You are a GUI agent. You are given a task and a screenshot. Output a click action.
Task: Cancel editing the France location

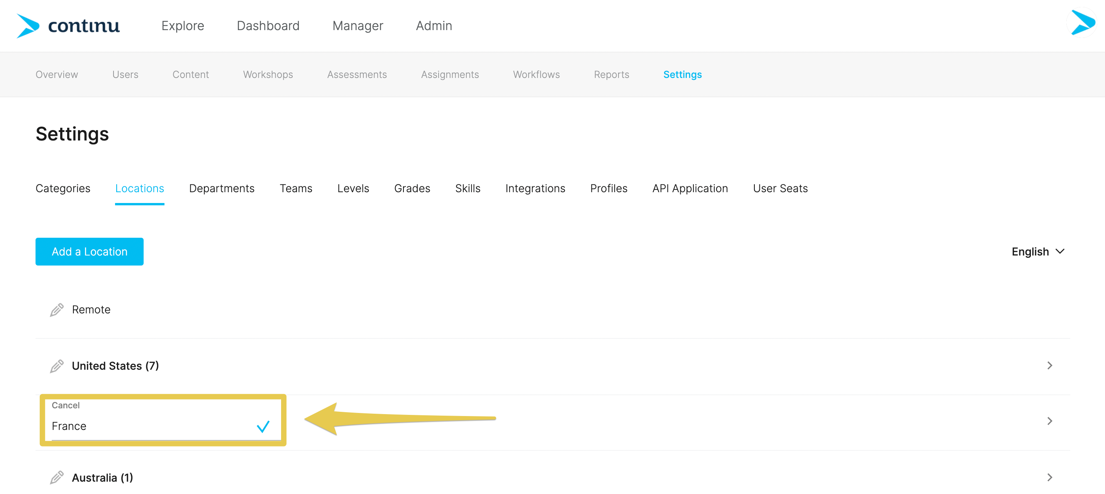pos(66,405)
